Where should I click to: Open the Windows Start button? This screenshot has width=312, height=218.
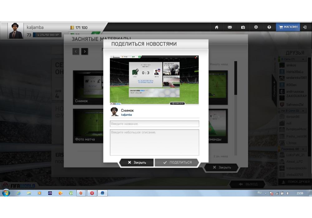pyautogui.click(x=6, y=193)
